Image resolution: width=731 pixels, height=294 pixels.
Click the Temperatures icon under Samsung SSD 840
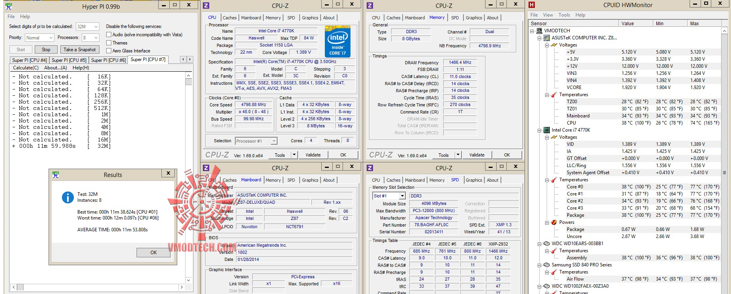coord(554,272)
